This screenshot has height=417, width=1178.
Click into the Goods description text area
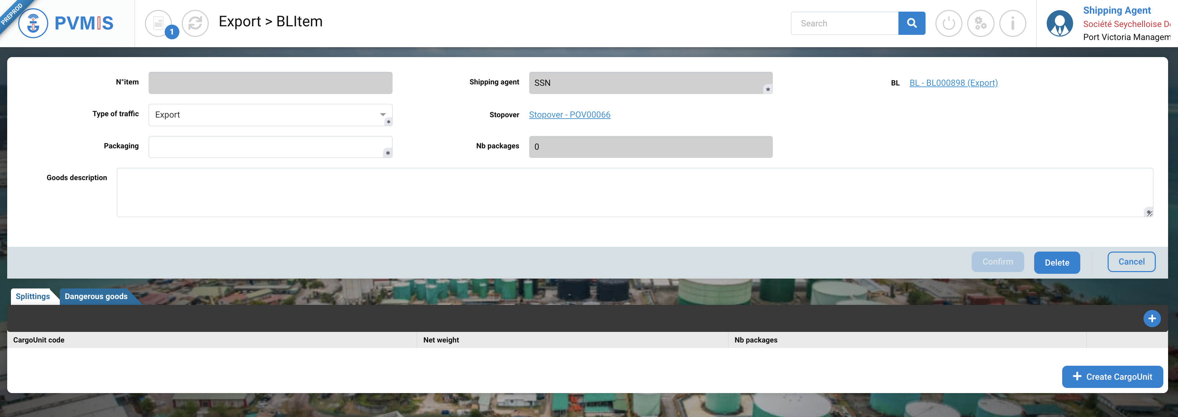634,192
